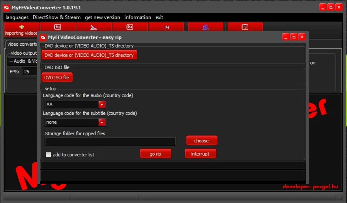
Task: Click the DVD device or (VIDEO AUDIO)_TS directory button
Action: click(89, 55)
